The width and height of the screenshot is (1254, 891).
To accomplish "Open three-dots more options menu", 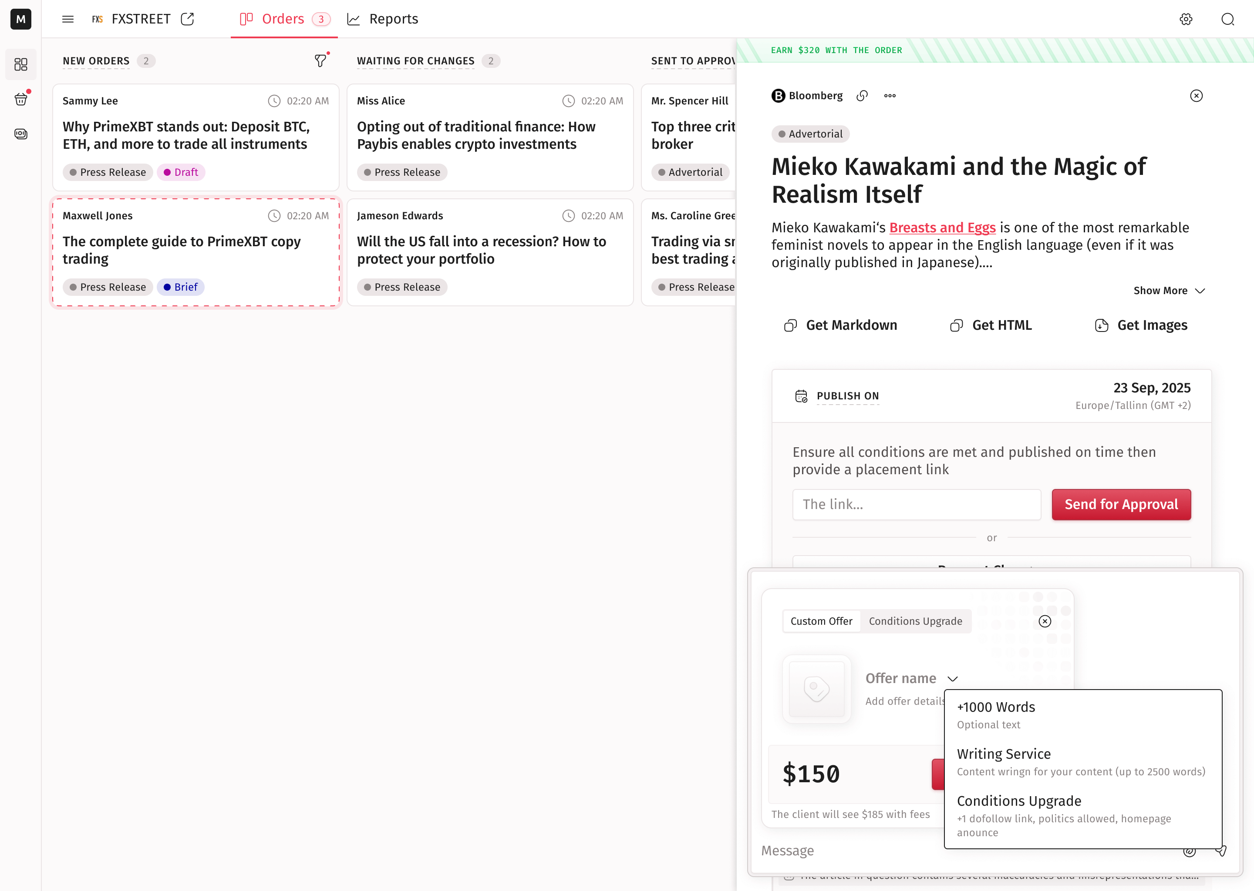I will click(x=890, y=96).
